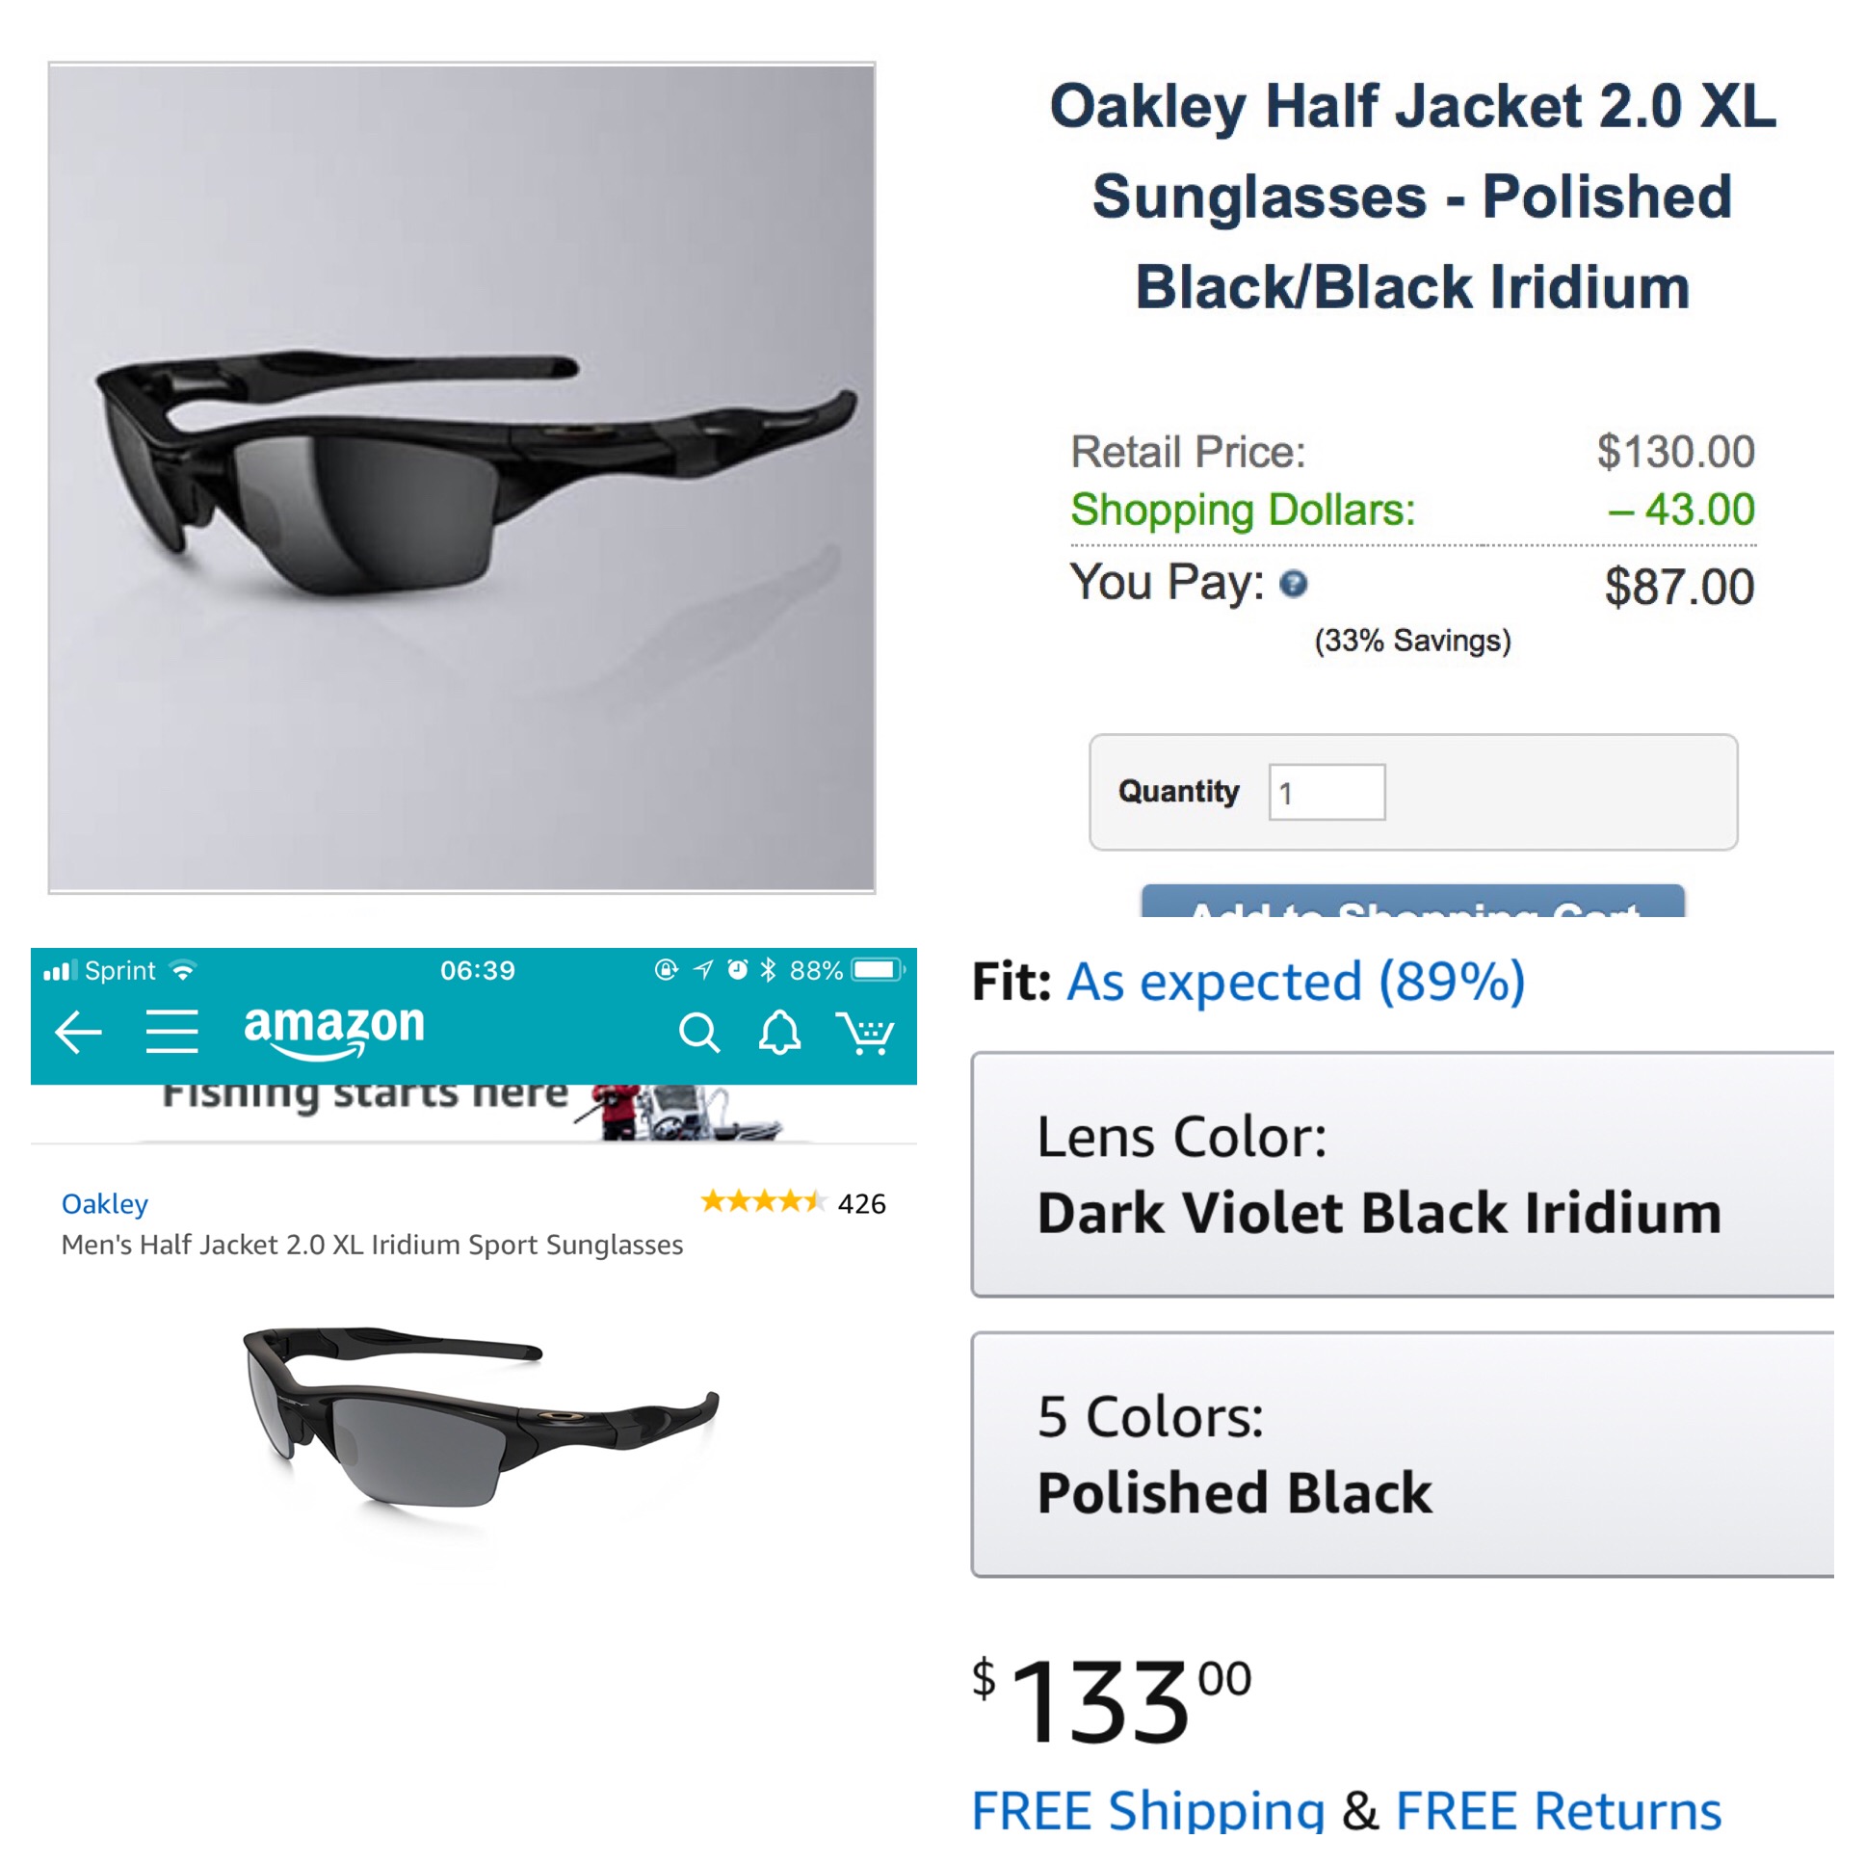Tap the Bluetooth icon in status bar
This screenshot has height=1865, width=1865.
(x=768, y=969)
